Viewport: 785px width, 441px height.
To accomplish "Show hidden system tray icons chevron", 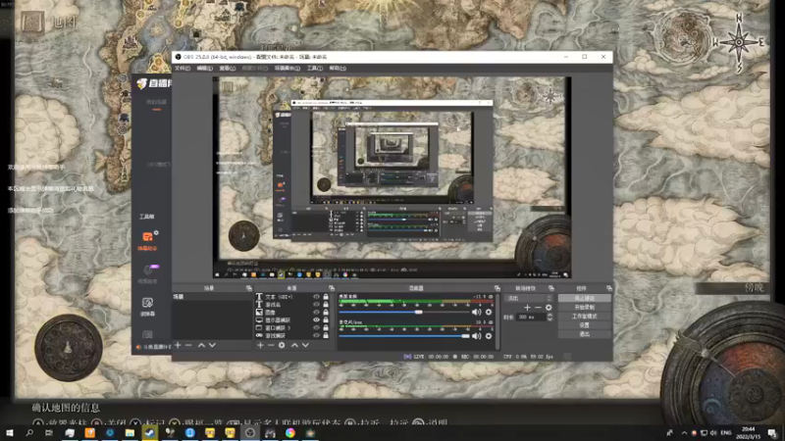I will click(x=684, y=433).
